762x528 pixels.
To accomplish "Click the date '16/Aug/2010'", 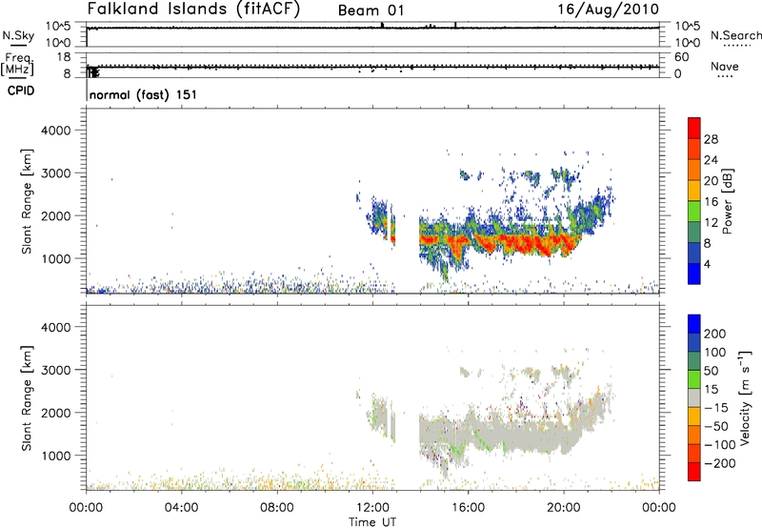I will click(608, 10).
